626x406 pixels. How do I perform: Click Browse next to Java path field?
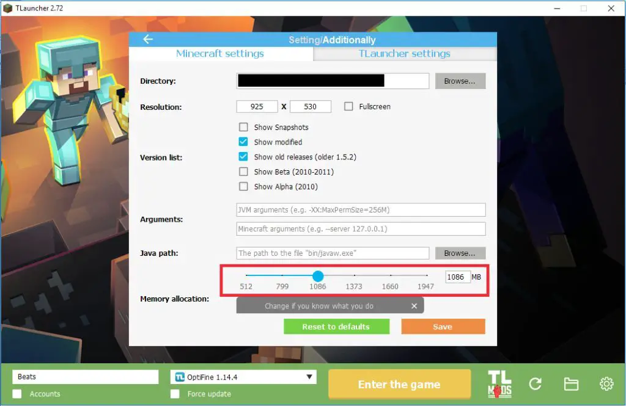[460, 253]
